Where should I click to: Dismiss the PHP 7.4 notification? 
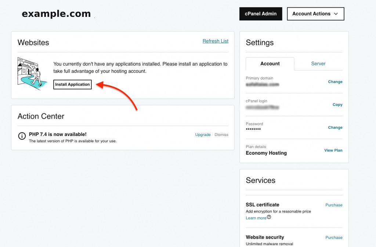[x=221, y=135]
